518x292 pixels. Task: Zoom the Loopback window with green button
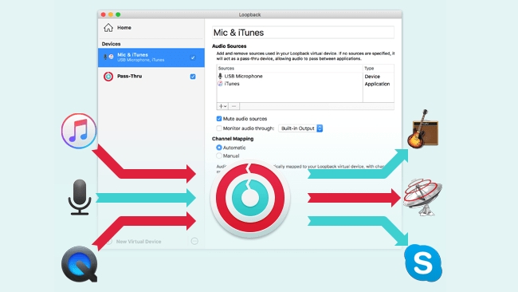click(118, 14)
